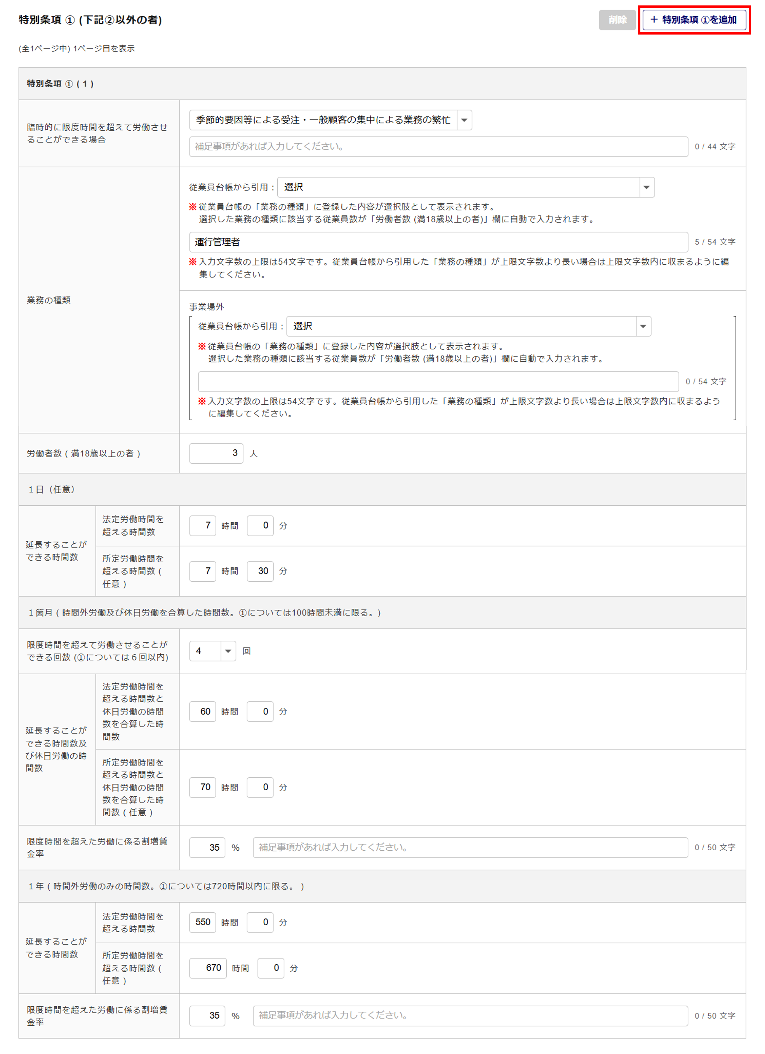Open the 限度時間を超える回数 dropdown showing 4
This screenshot has height=1054, width=765.
click(x=212, y=651)
